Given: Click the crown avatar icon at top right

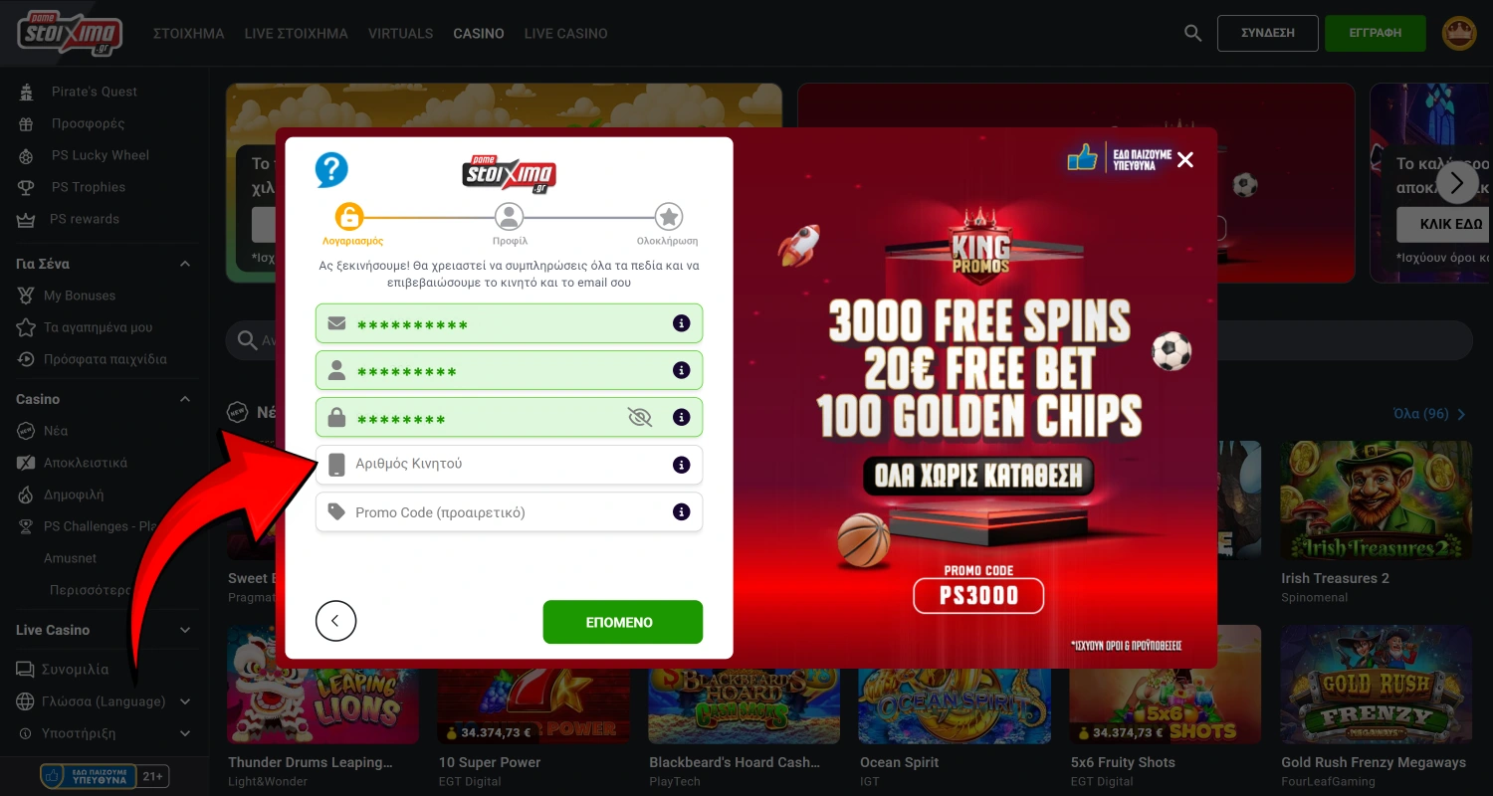Looking at the screenshot, I should [x=1459, y=33].
